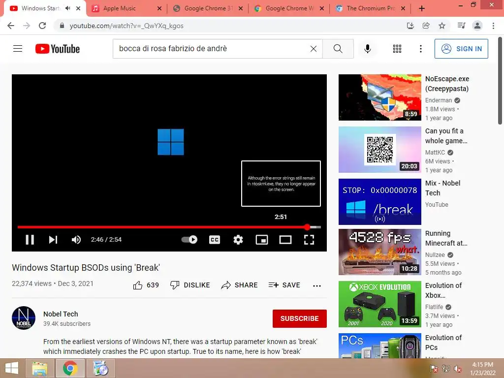Open Running Minecraft at 4528 fps video
Screen dimensions: 504x378
pos(379,252)
